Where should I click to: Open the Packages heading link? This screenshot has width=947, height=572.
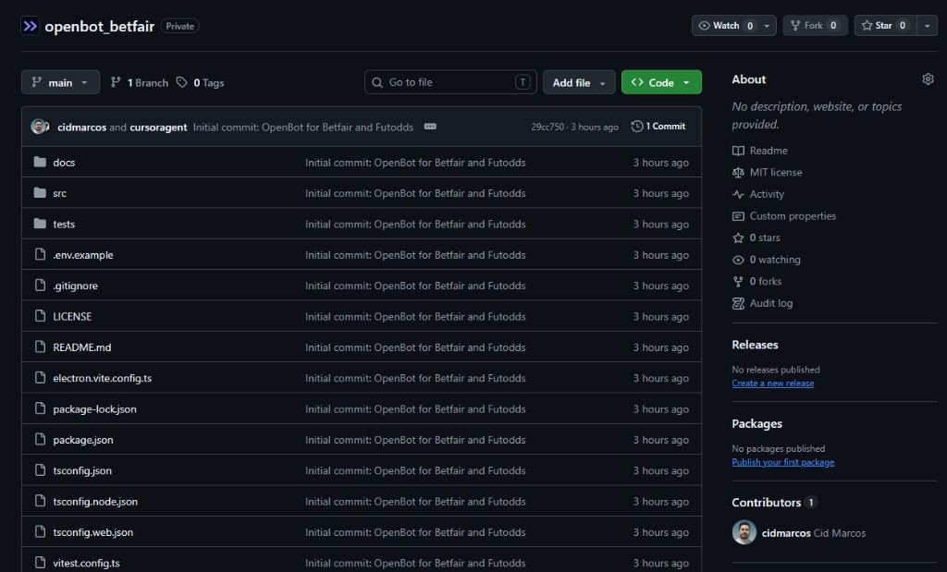pos(756,423)
